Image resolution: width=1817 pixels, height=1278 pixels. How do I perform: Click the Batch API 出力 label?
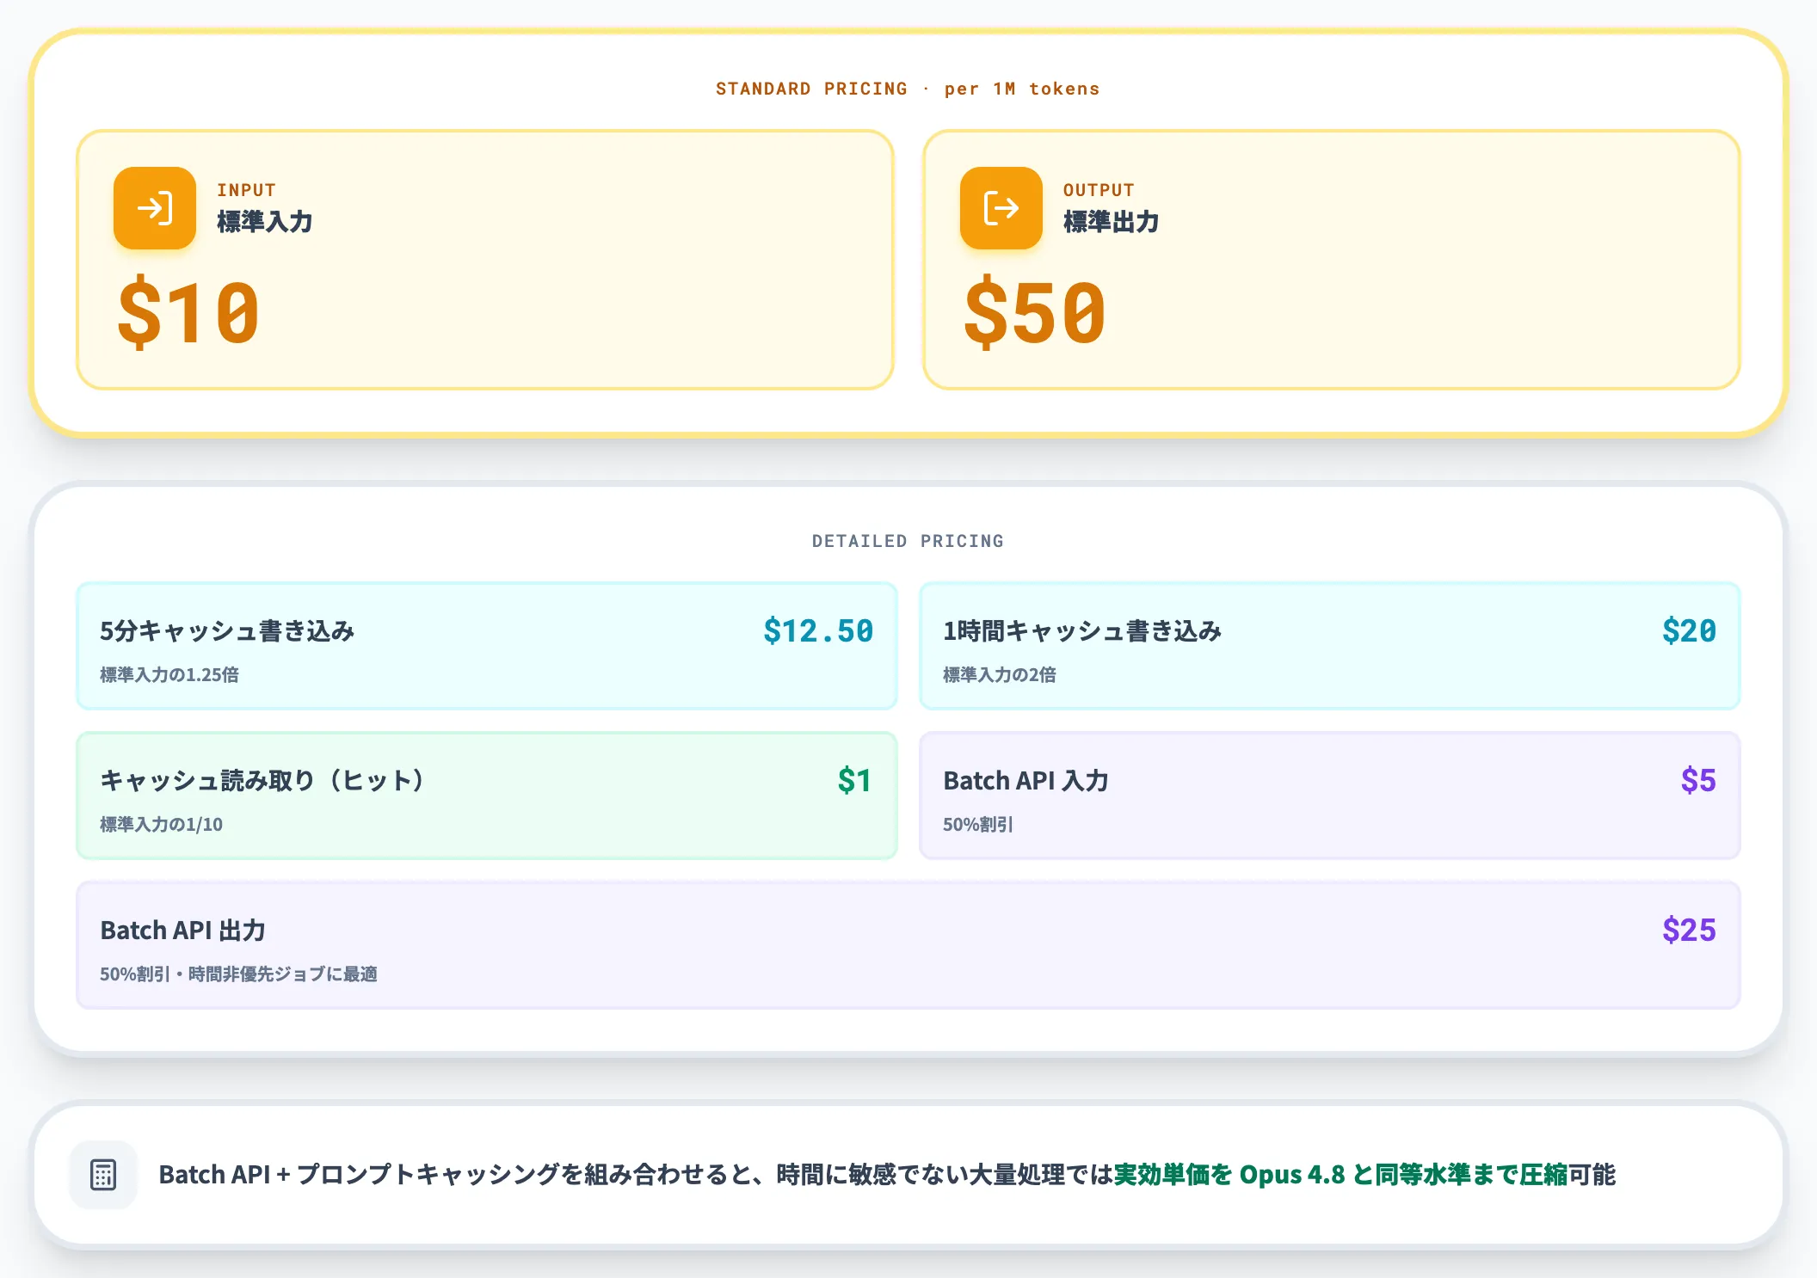click(x=182, y=931)
